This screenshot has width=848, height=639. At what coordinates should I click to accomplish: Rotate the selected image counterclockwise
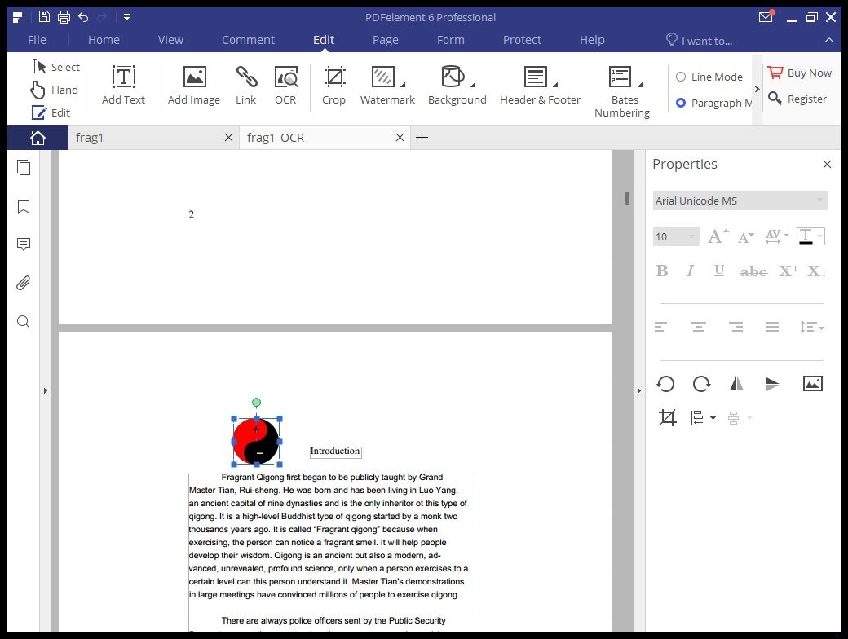(665, 383)
